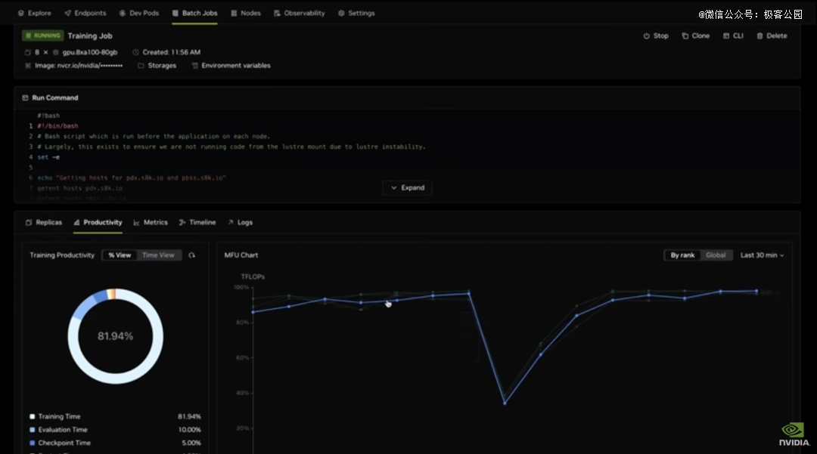Delete the training job
This screenshot has width=817, height=454.
click(x=772, y=36)
